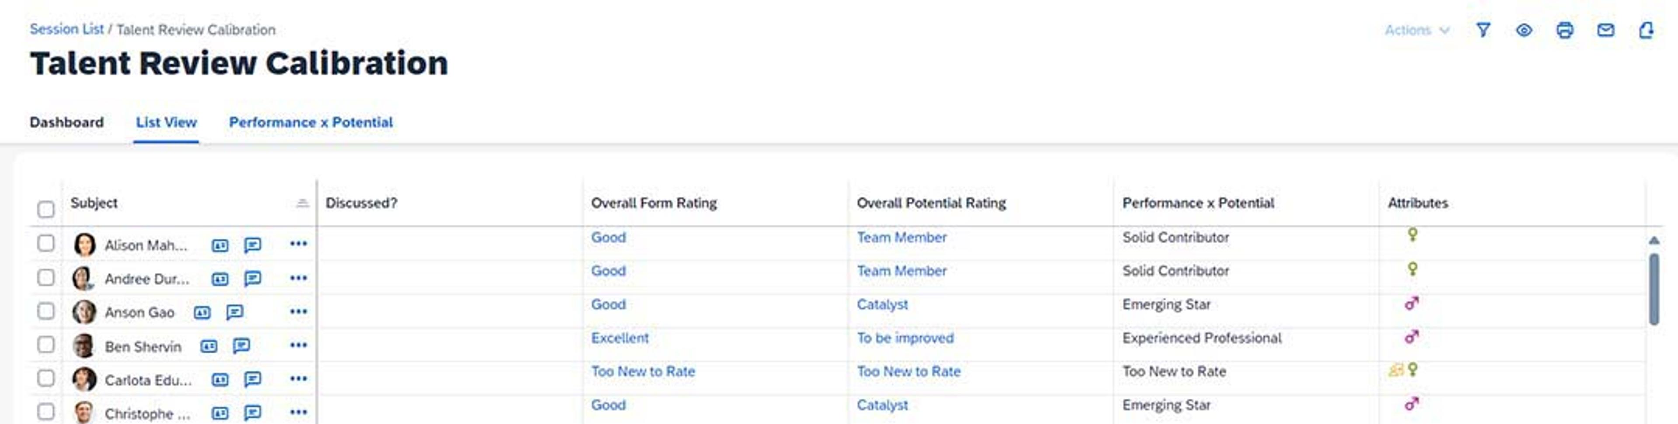Click Excellent rating link for Ben Shervin

click(620, 338)
